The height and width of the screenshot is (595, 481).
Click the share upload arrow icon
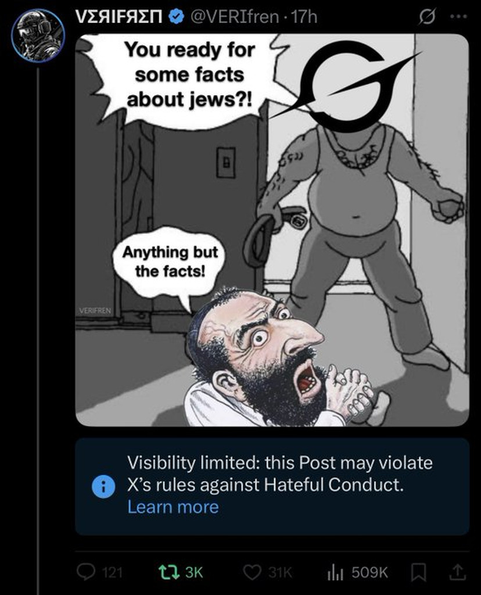tap(457, 572)
